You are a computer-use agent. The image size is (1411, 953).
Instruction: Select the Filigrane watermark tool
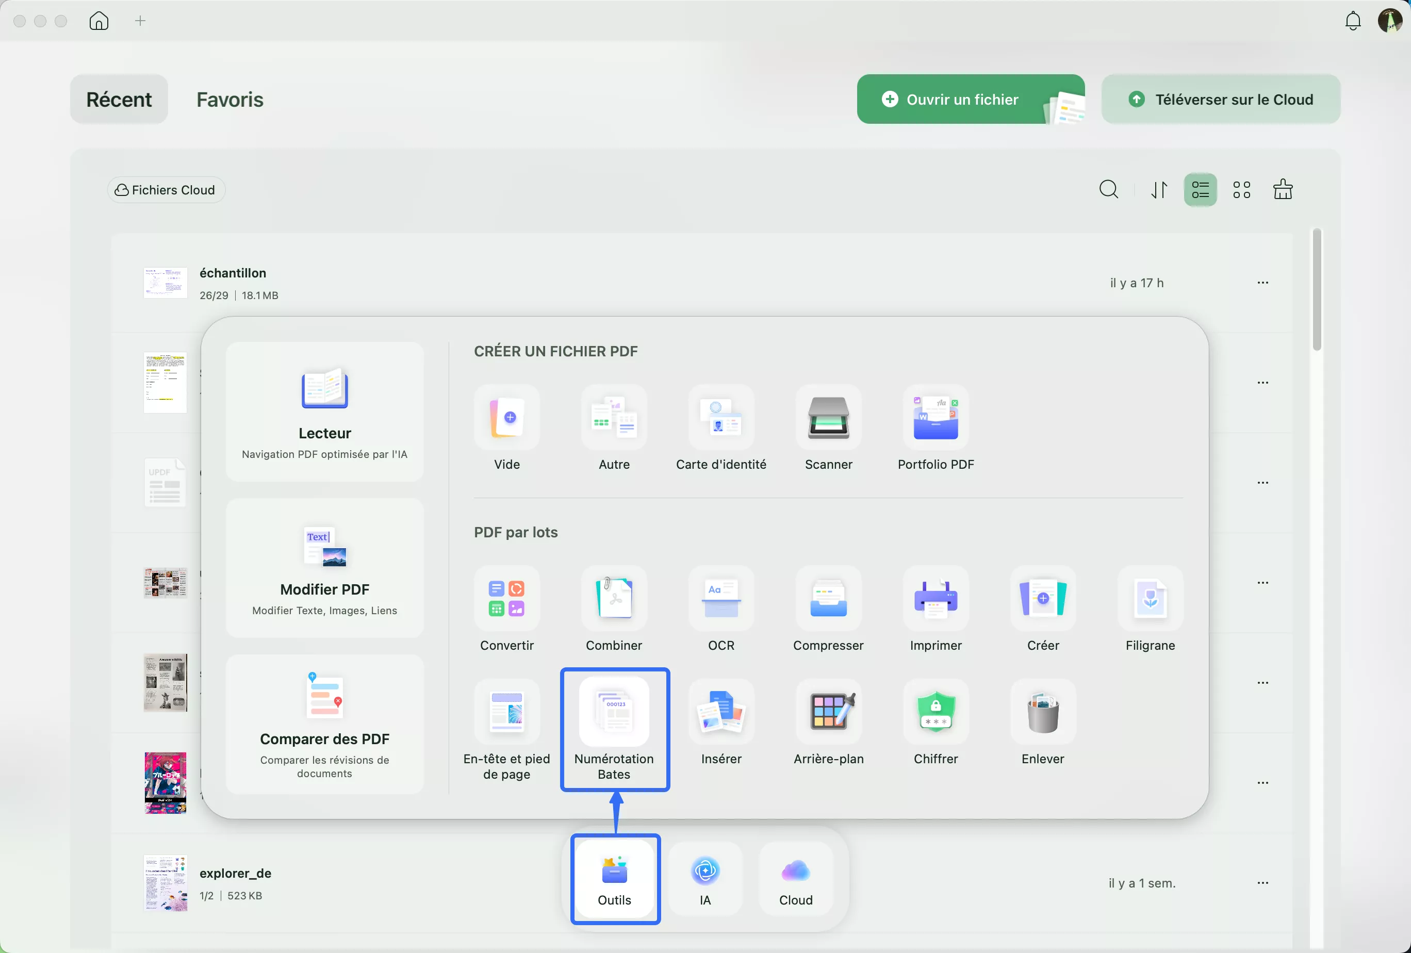1150,599
